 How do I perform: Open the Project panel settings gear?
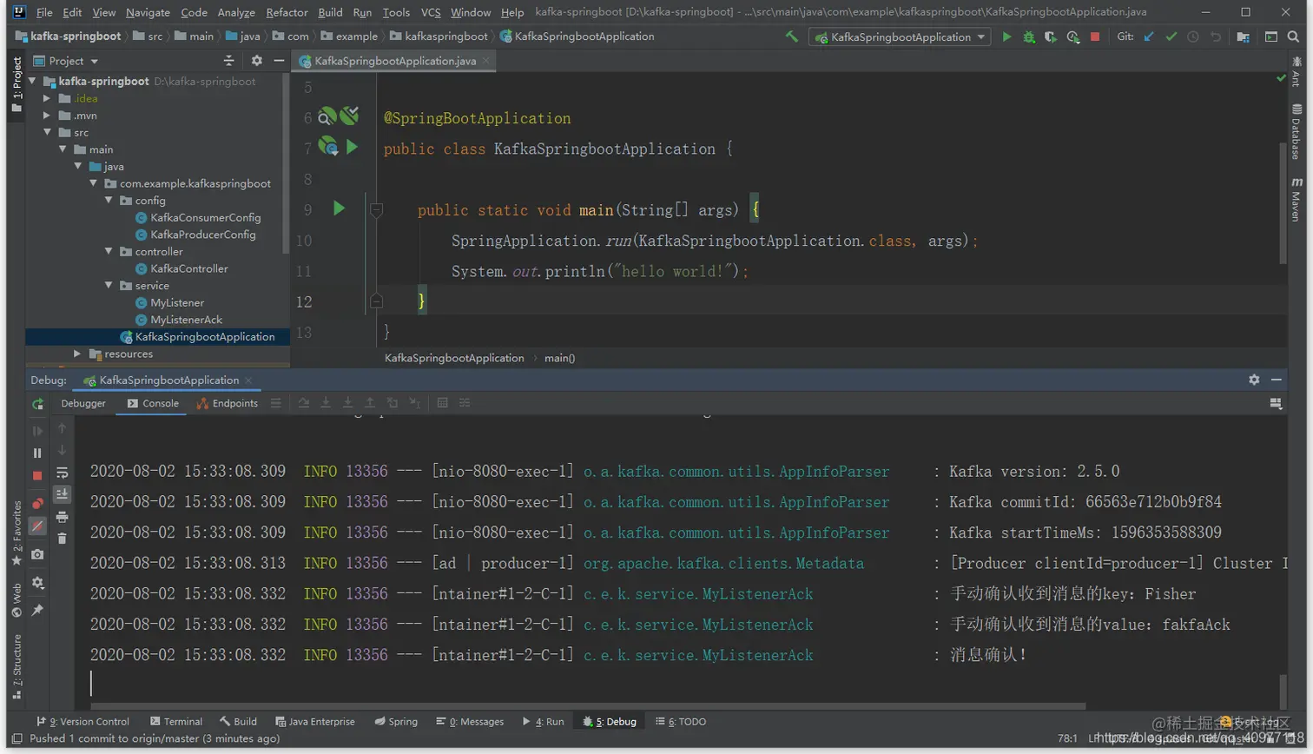click(x=256, y=61)
